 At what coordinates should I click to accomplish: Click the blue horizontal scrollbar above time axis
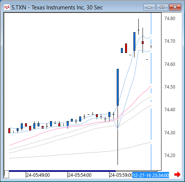click(x=62, y=171)
